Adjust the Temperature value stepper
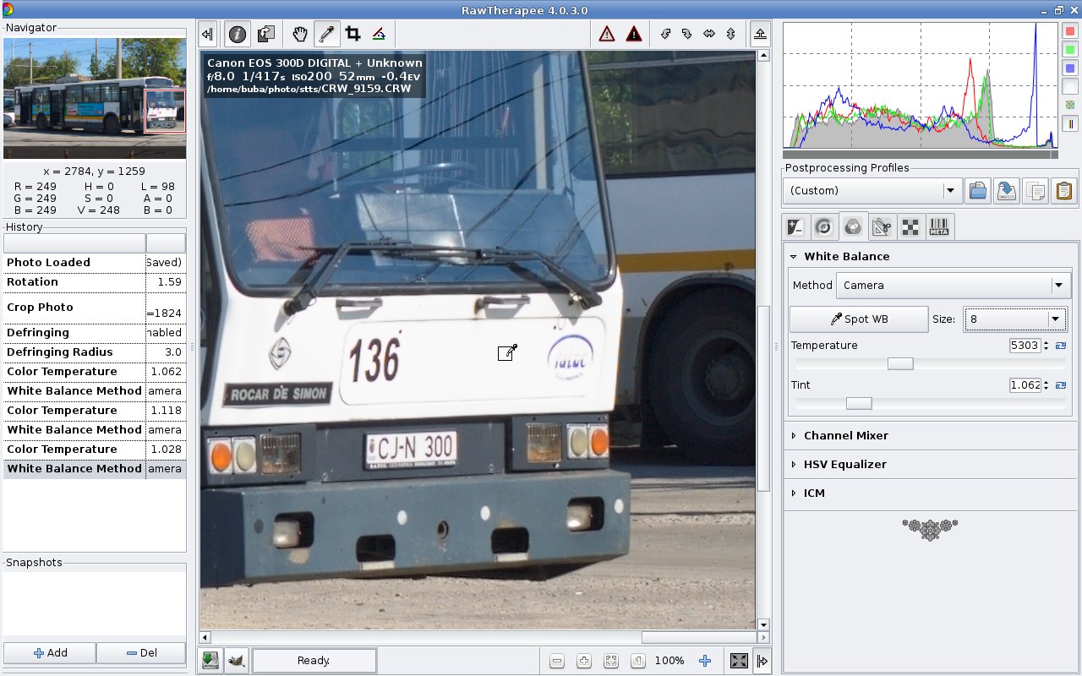 pos(1046,346)
